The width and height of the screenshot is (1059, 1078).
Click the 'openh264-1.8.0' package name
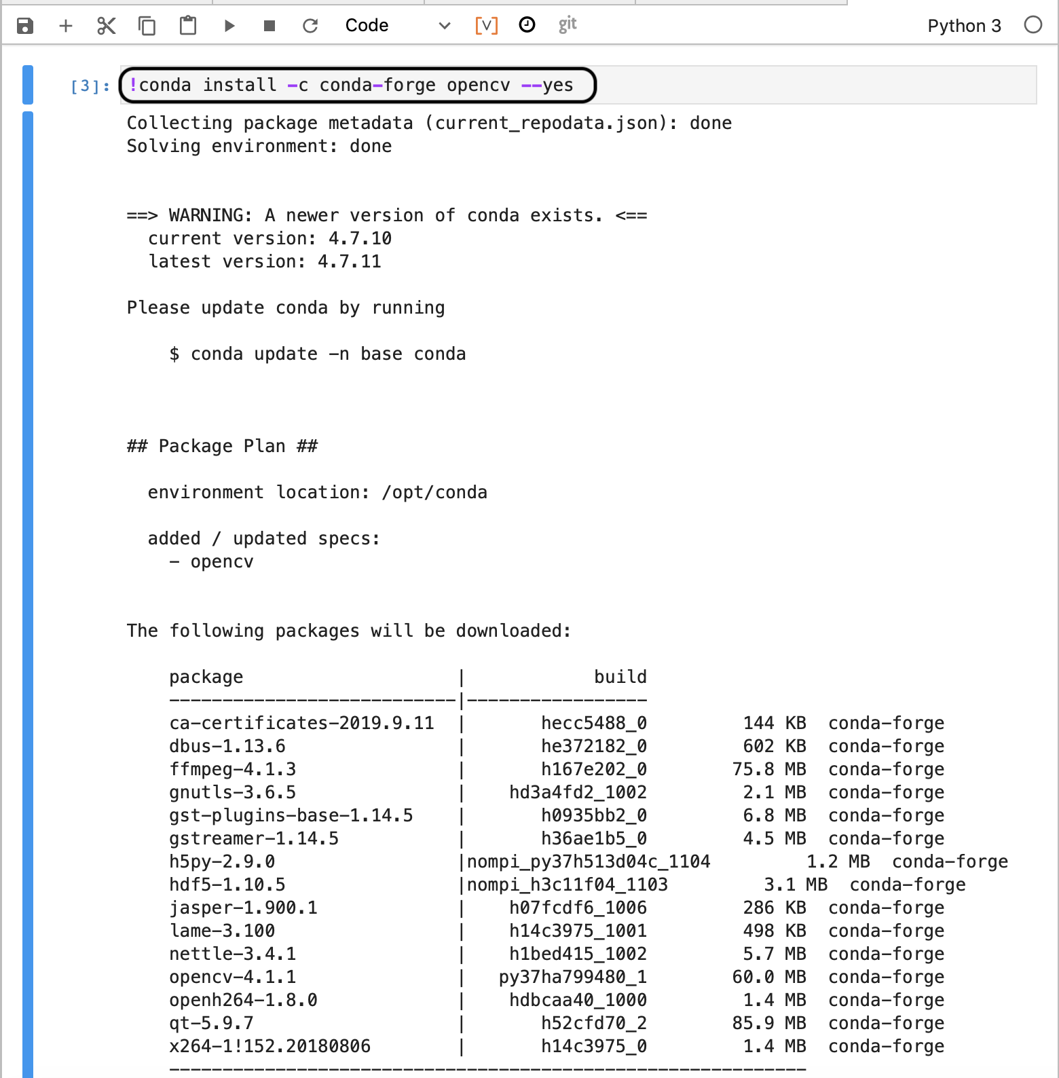pos(243,1000)
